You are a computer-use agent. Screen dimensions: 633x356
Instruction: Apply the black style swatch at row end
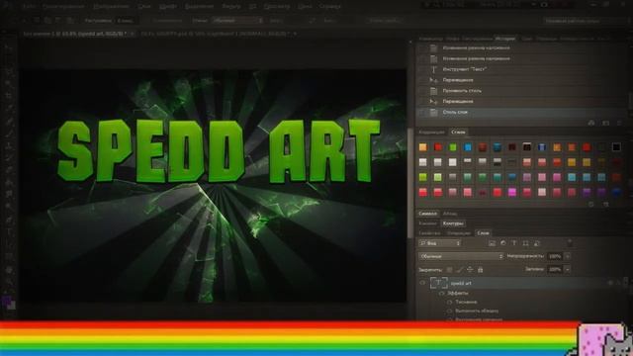pyautogui.click(x=616, y=147)
